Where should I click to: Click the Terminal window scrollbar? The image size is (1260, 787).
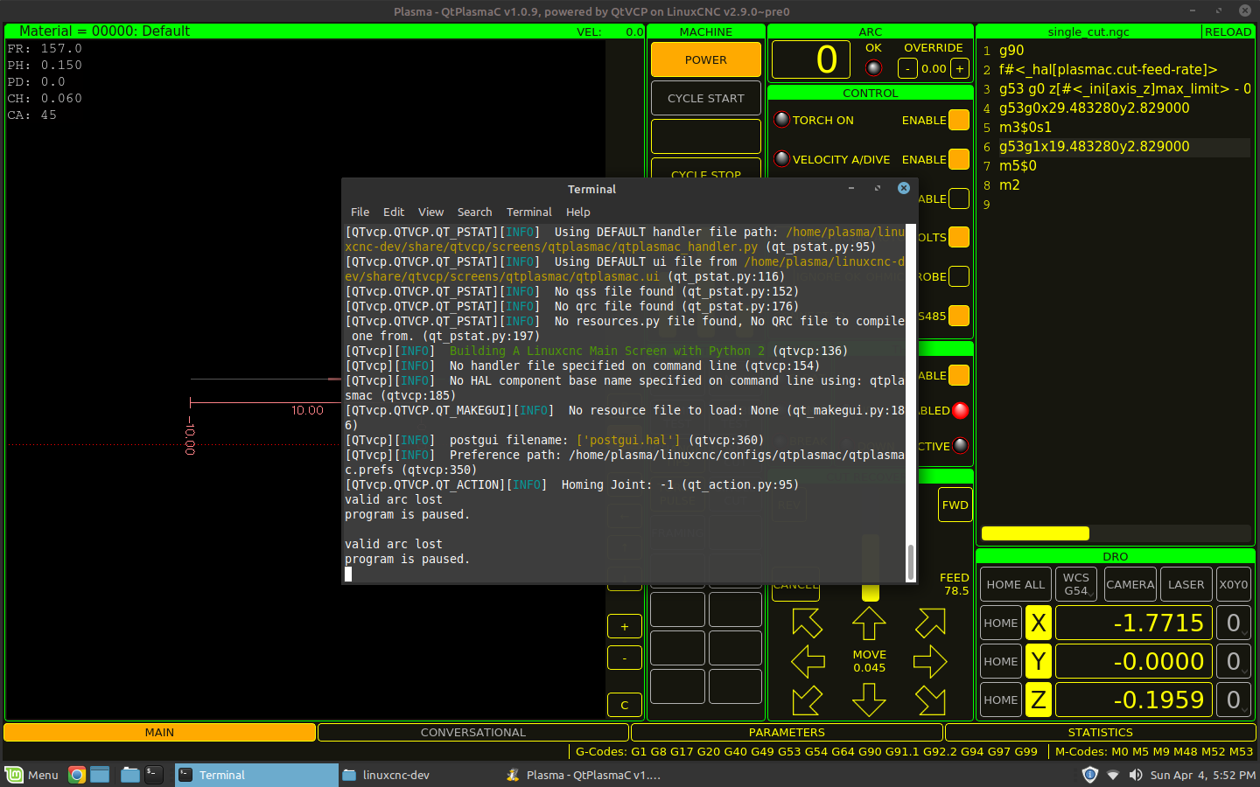pyautogui.click(x=911, y=561)
